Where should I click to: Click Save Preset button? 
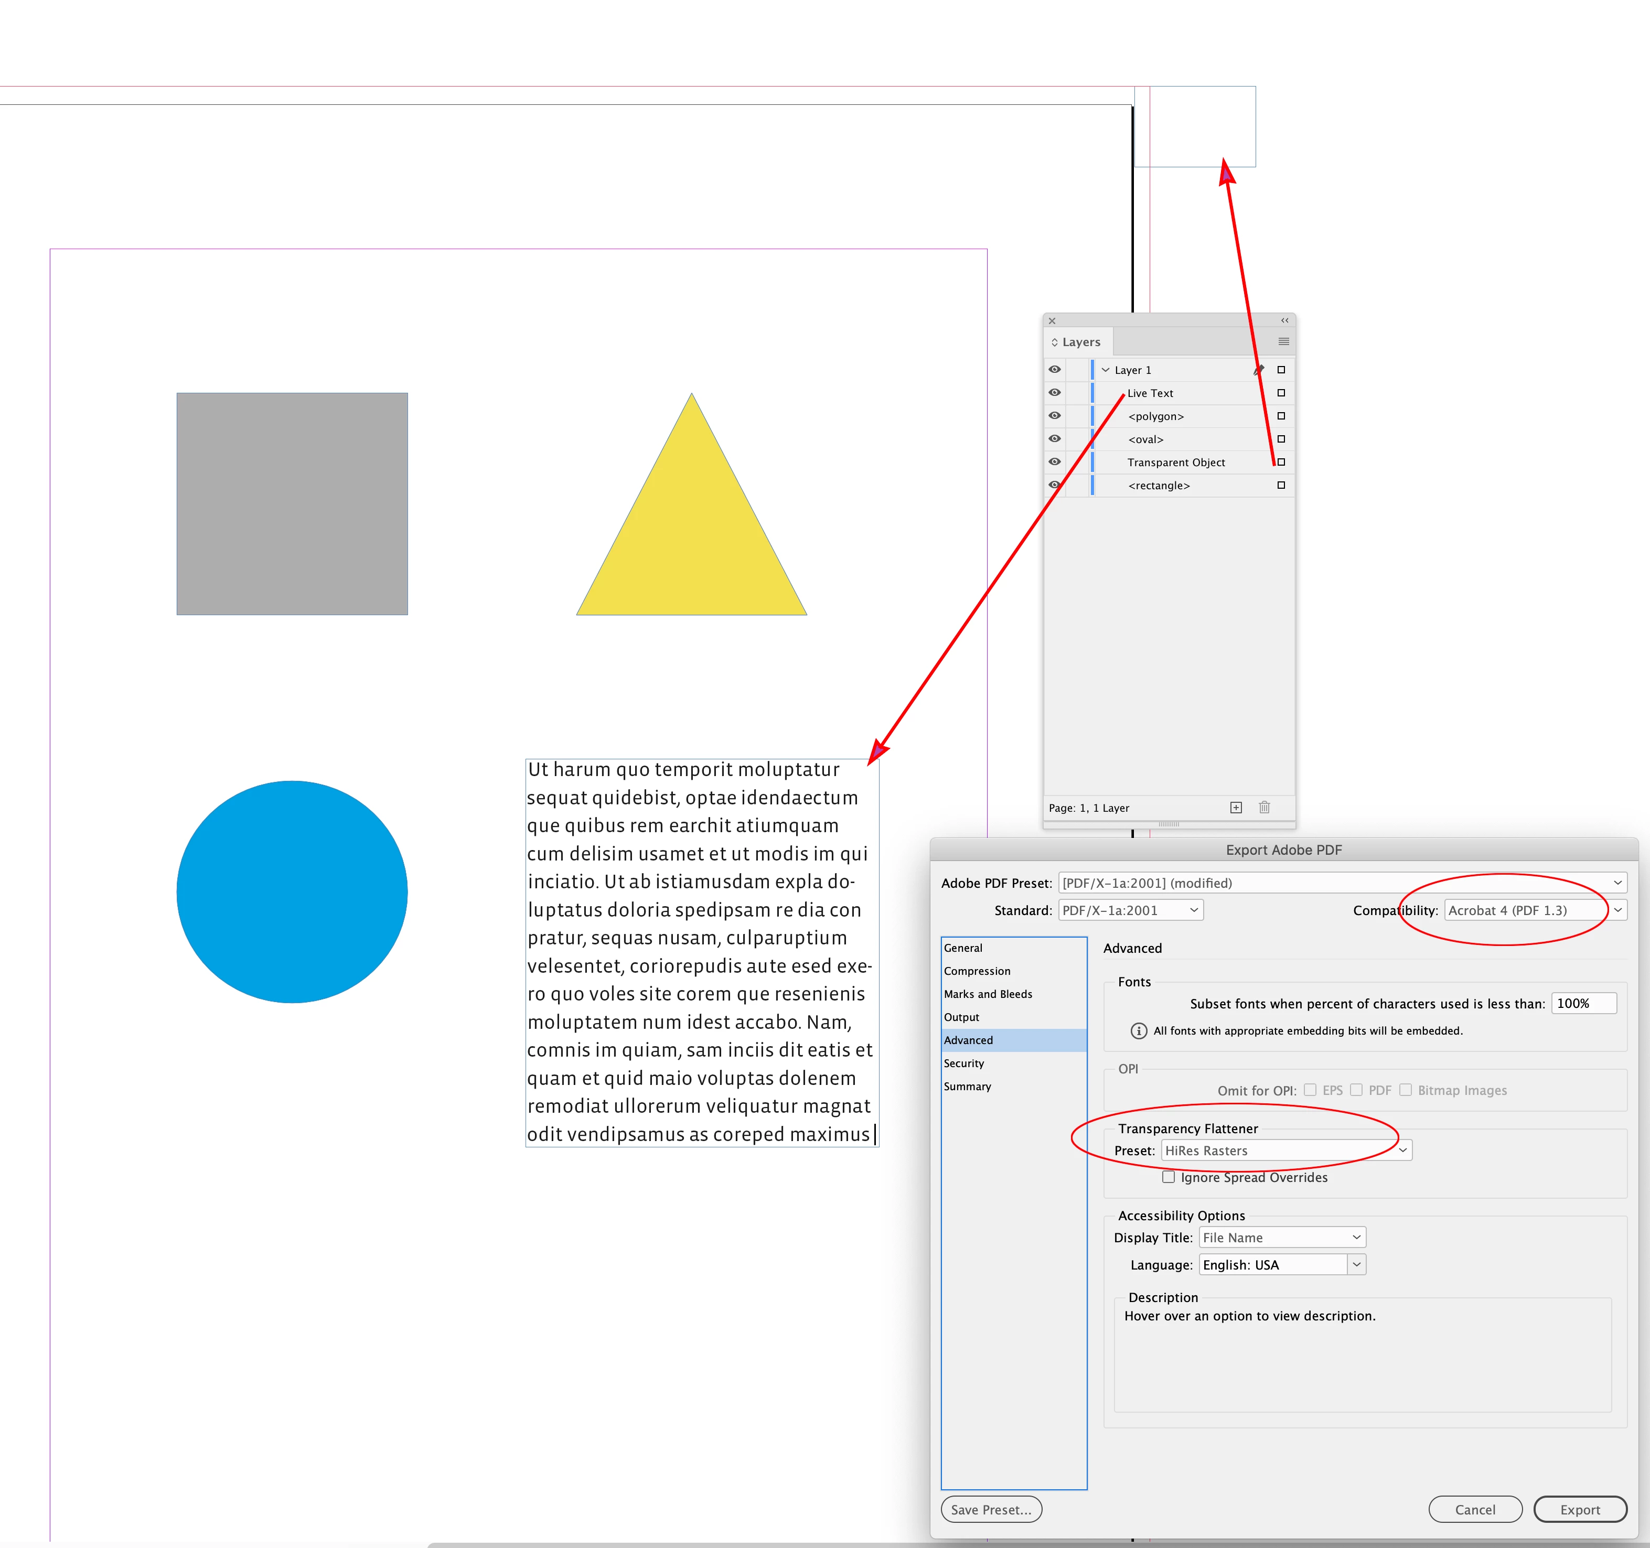click(x=991, y=1510)
